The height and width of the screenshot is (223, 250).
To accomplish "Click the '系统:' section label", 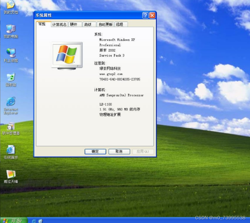I will click(98, 34).
